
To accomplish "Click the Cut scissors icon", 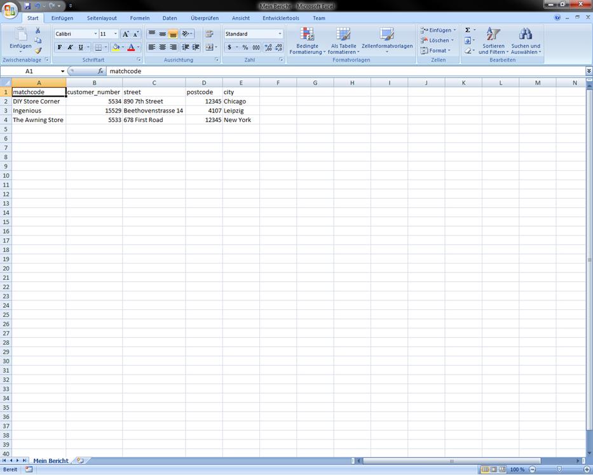I will point(37,30).
